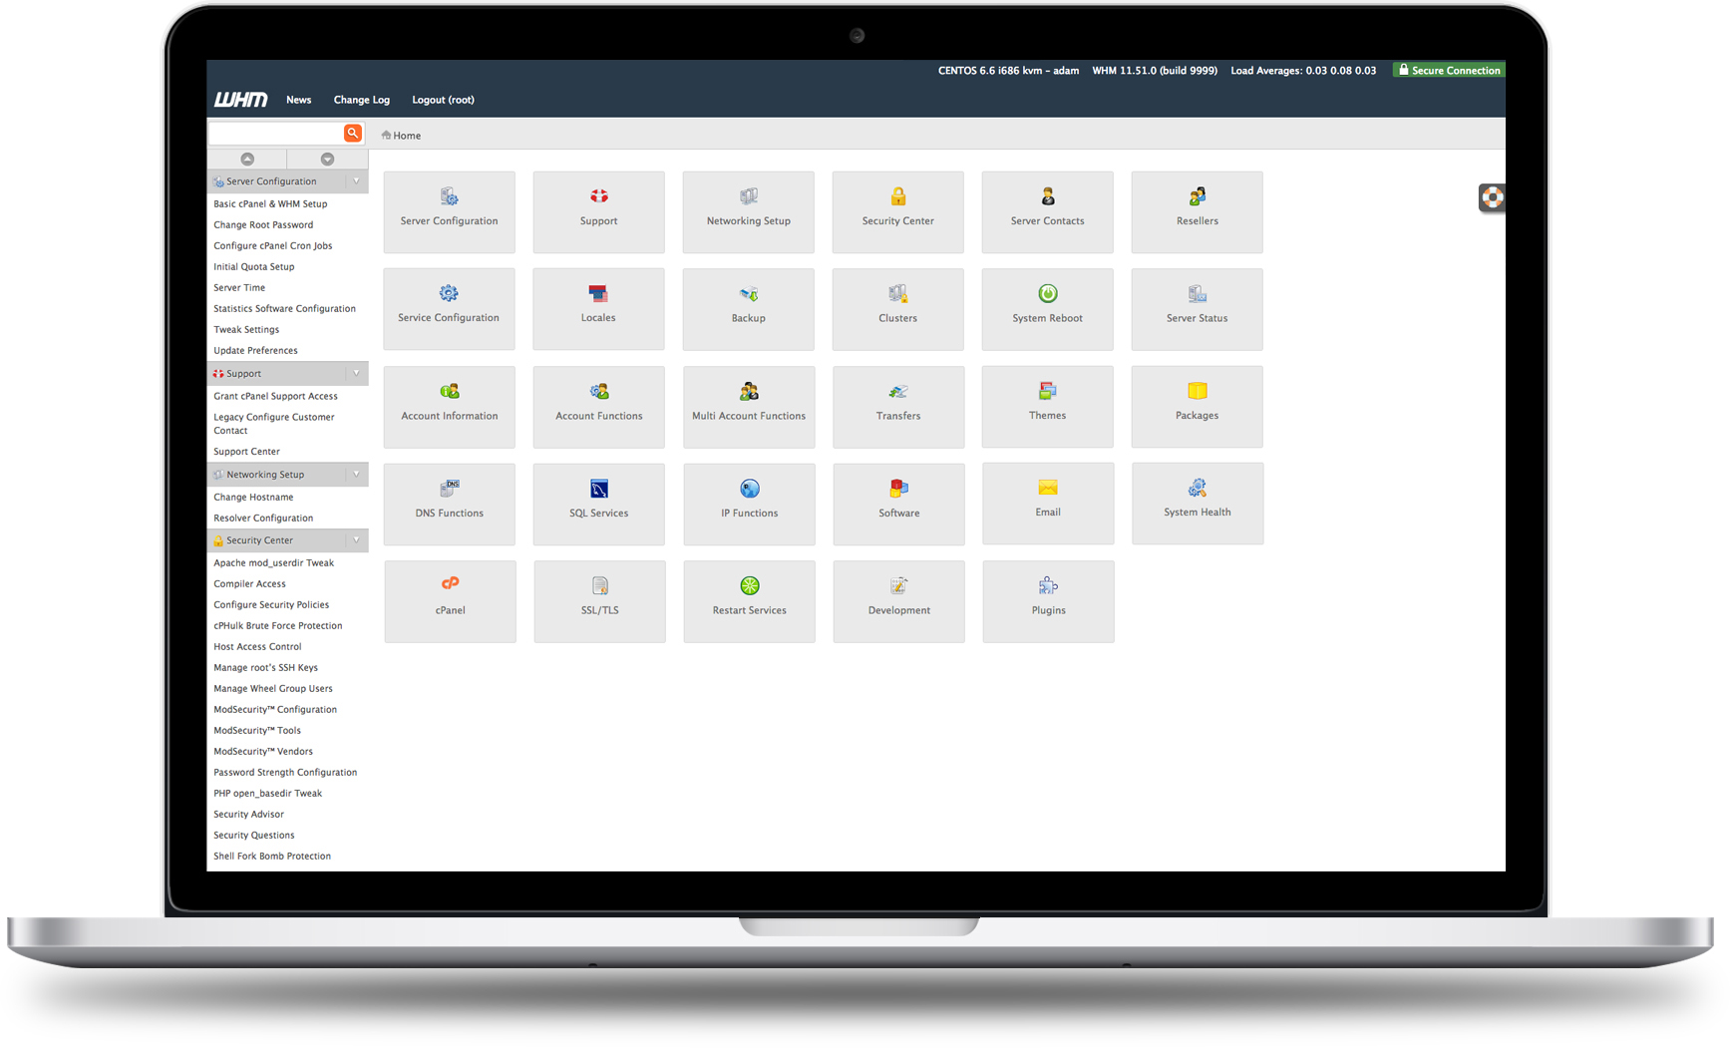The width and height of the screenshot is (1730, 1048).
Task: Click the Secure Connection badge
Action: coord(1449,70)
